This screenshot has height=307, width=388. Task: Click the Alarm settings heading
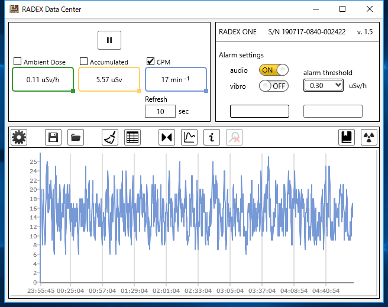click(241, 55)
